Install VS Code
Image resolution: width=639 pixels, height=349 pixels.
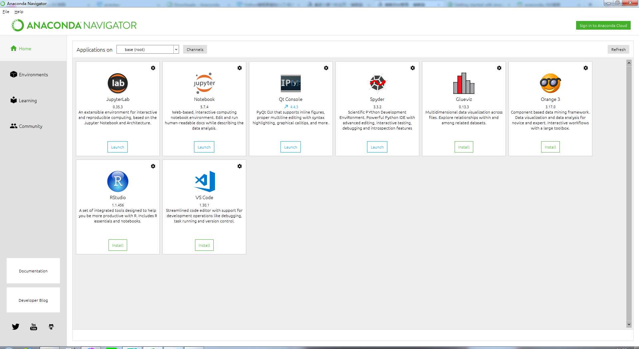pos(204,245)
